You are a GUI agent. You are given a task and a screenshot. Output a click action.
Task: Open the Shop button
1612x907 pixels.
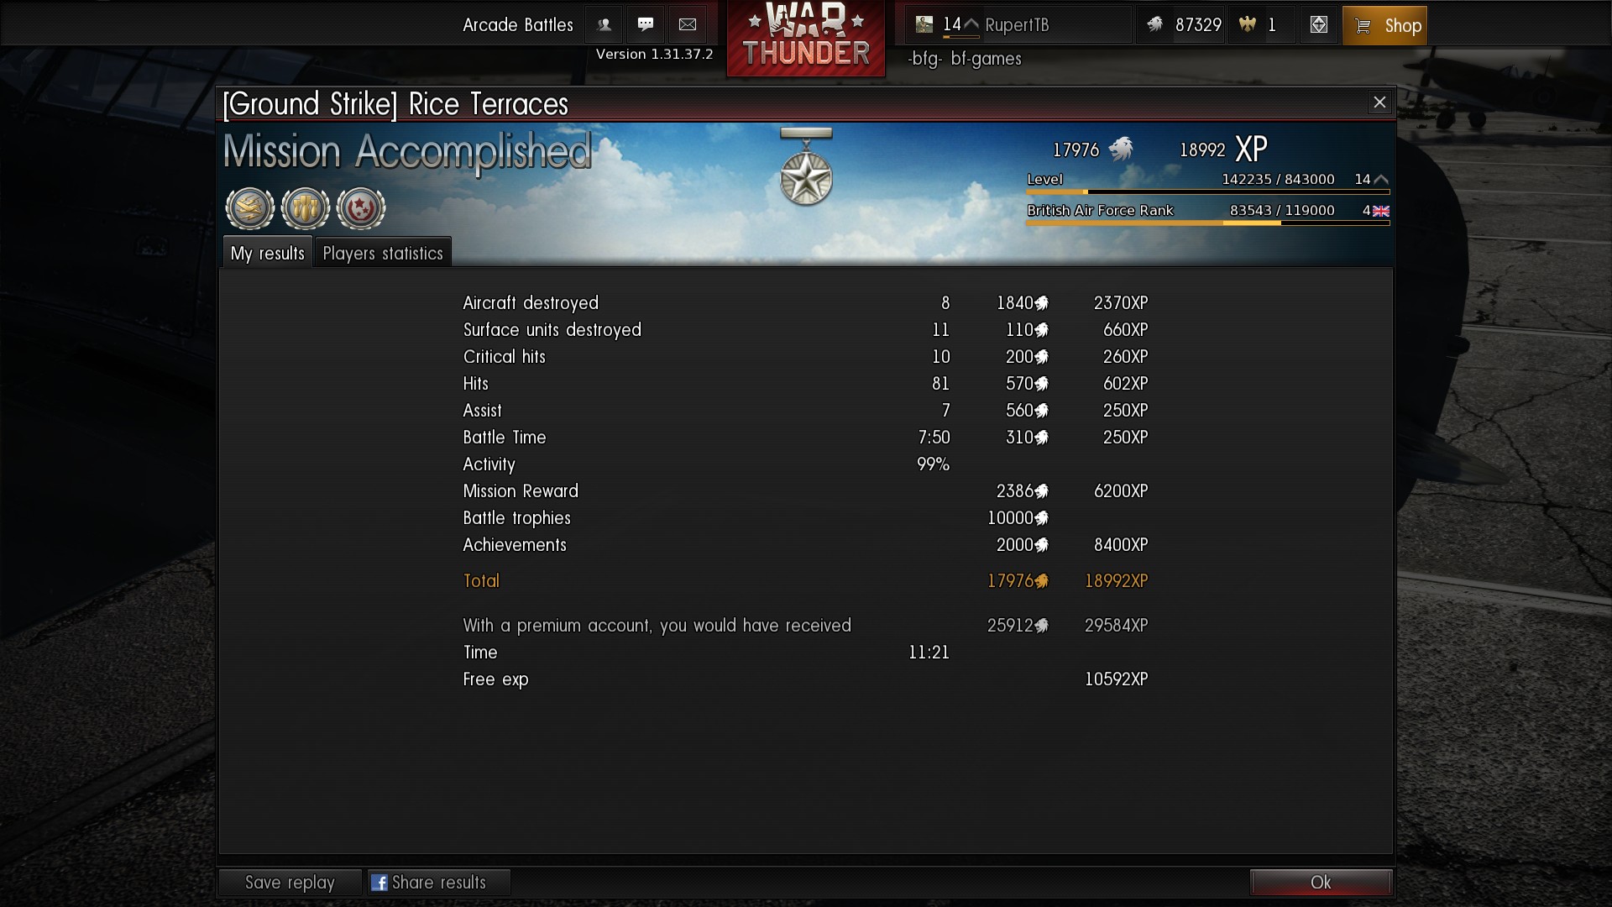1385,25
